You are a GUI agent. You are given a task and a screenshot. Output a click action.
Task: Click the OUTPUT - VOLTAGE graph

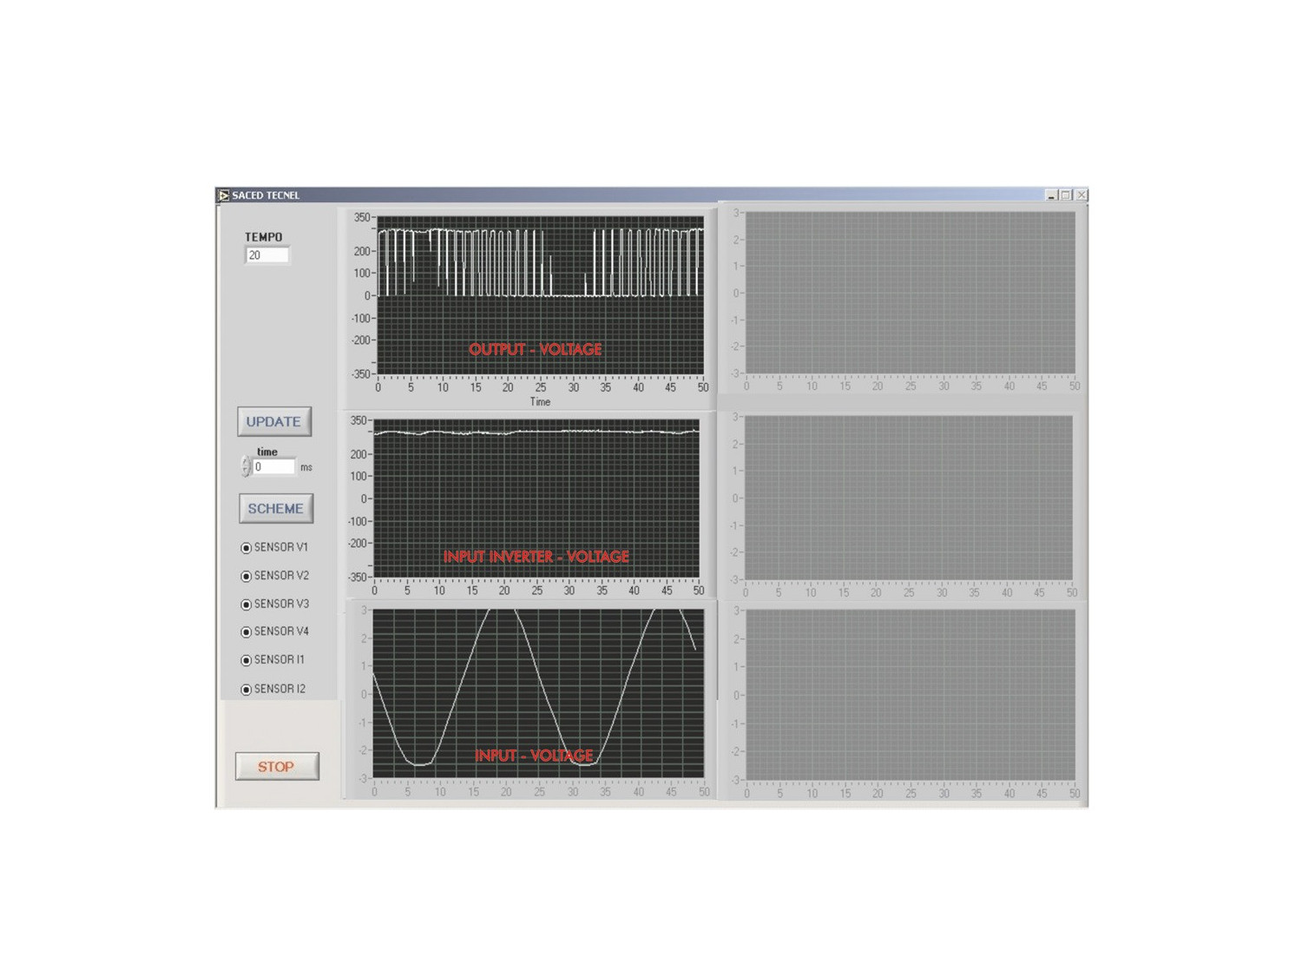point(540,295)
